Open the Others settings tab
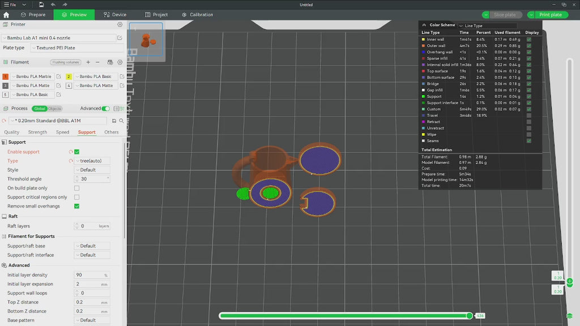Screen dimensions: 580x326 (x=112, y=132)
